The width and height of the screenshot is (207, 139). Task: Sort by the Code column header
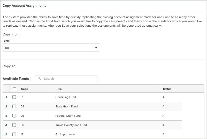coord(25,89)
